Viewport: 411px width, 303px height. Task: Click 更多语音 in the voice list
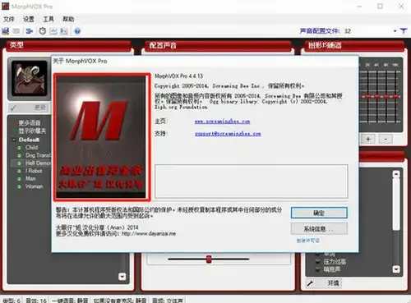(x=30, y=123)
